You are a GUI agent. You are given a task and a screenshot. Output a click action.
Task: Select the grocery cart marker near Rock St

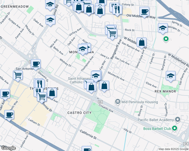[x=112, y=33]
